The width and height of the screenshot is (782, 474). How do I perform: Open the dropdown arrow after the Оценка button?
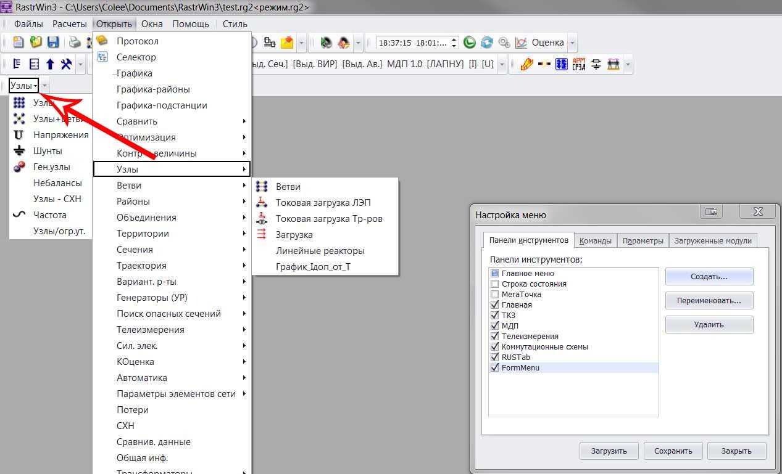(573, 43)
